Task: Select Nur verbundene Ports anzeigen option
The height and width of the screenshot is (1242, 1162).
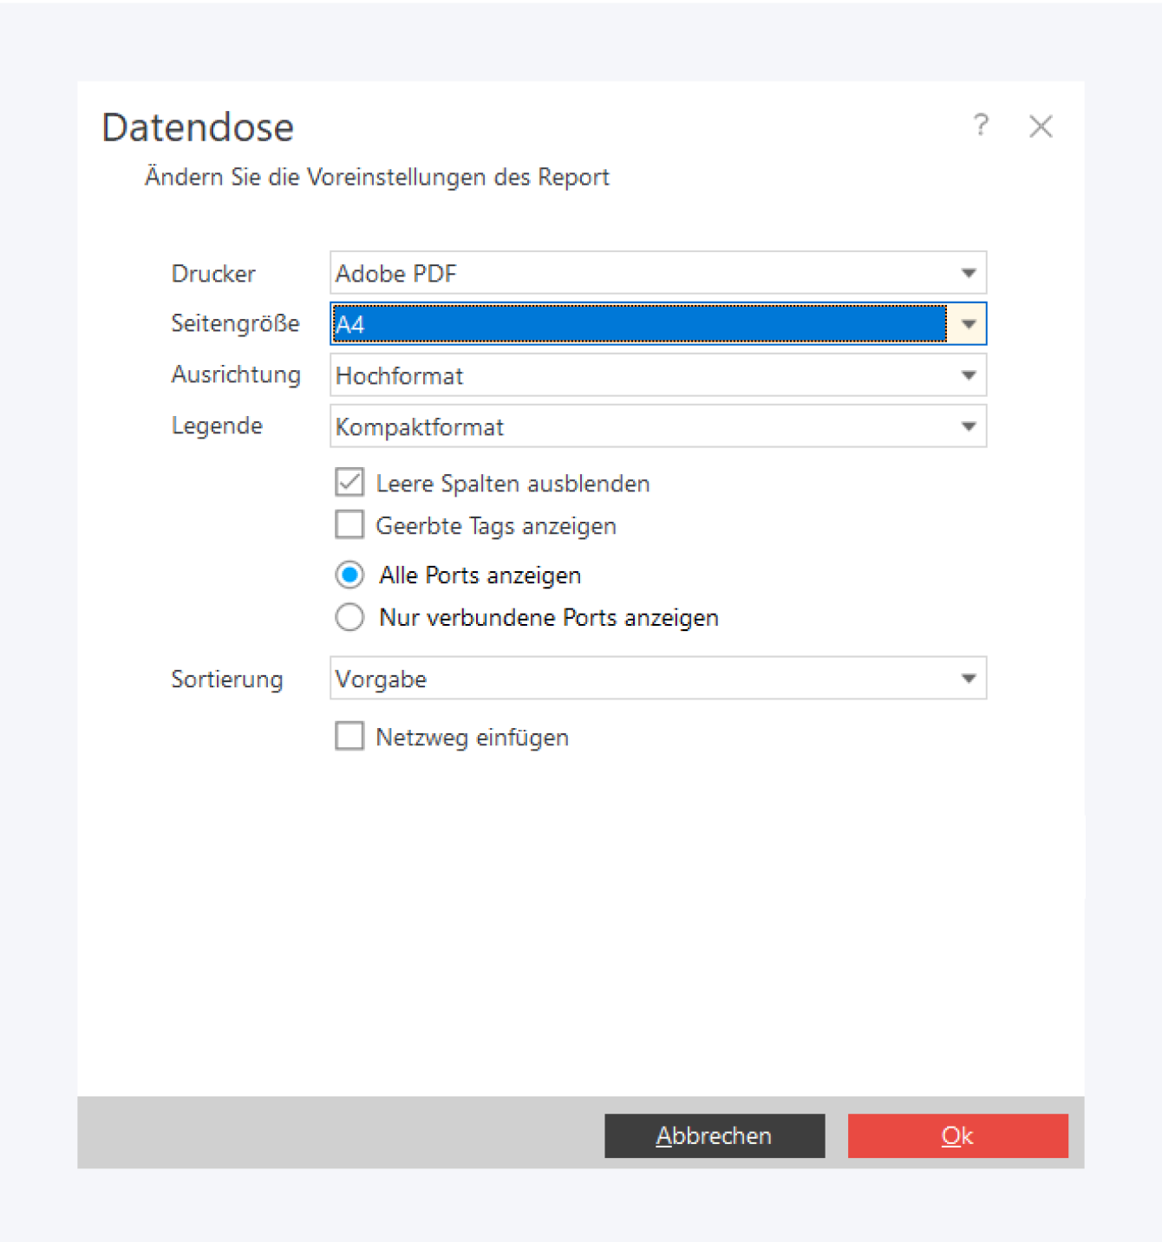Action: pyautogui.click(x=349, y=617)
